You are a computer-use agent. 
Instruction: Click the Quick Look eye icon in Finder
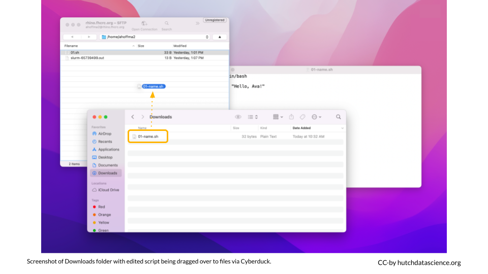click(238, 117)
